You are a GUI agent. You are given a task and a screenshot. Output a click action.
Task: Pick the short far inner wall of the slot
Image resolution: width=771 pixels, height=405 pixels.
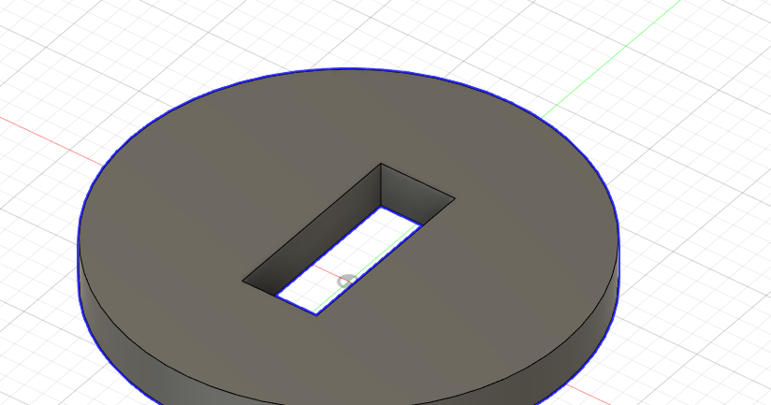point(410,198)
